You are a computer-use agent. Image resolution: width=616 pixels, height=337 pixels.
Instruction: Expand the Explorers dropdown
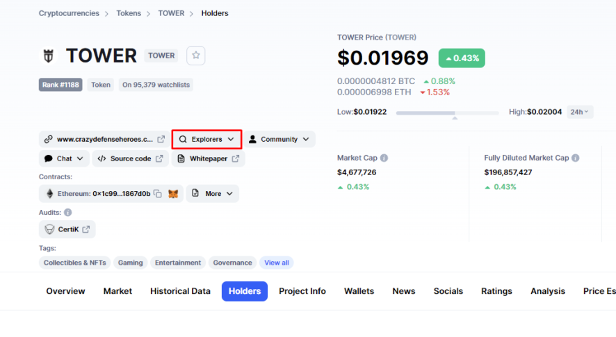(x=206, y=140)
